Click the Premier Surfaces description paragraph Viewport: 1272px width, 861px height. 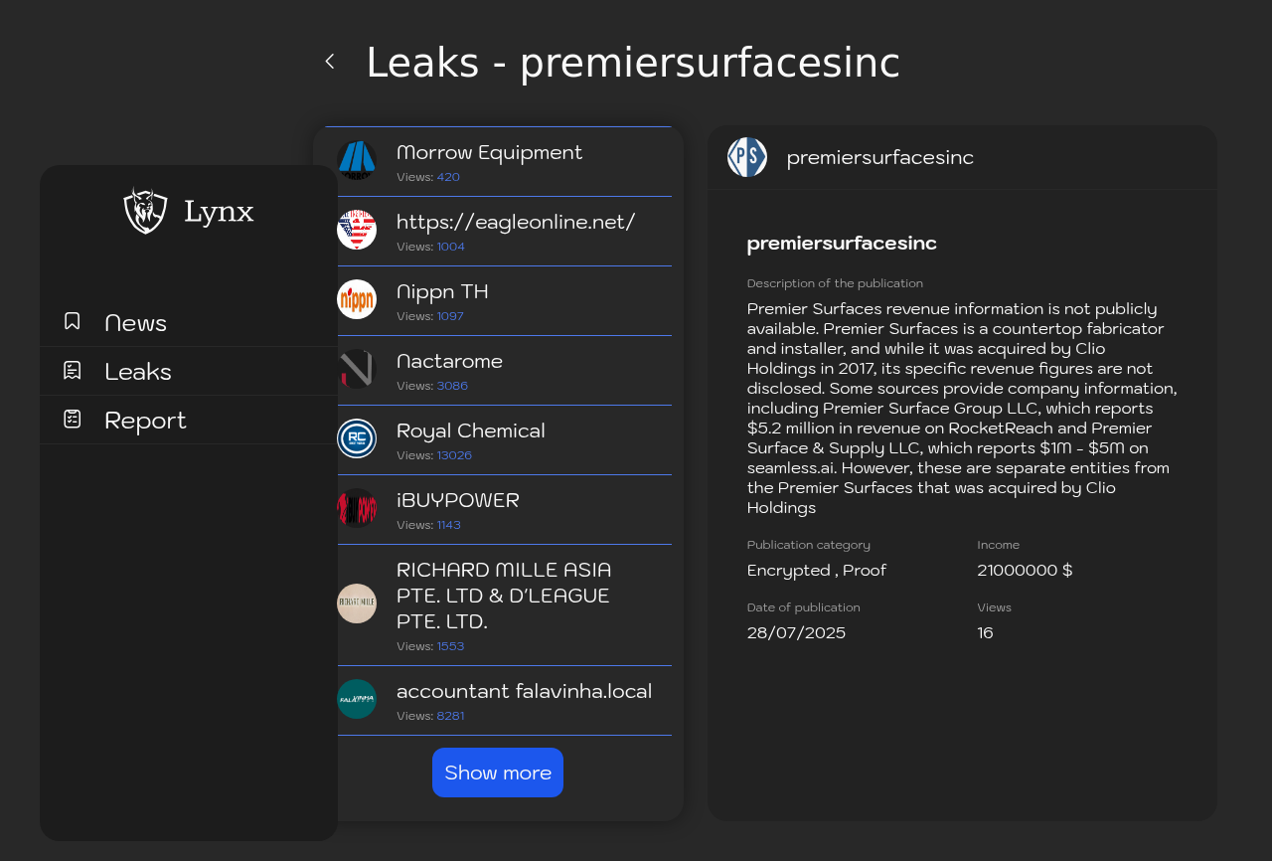pyautogui.click(x=962, y=408)
